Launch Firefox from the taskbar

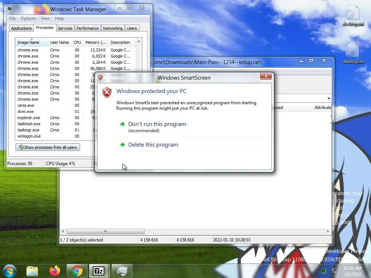[x=55, y=271]
